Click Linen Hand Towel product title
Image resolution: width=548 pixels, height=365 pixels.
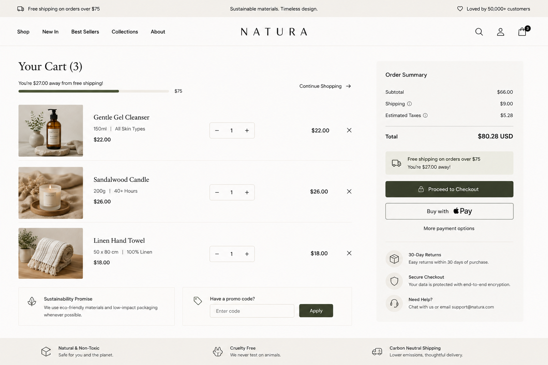point(119,241)
